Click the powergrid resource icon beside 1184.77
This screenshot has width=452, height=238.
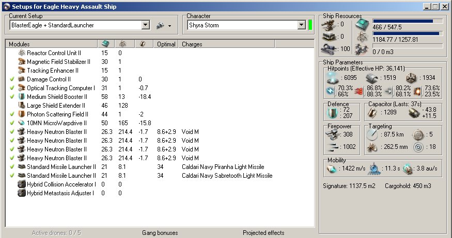362,37
